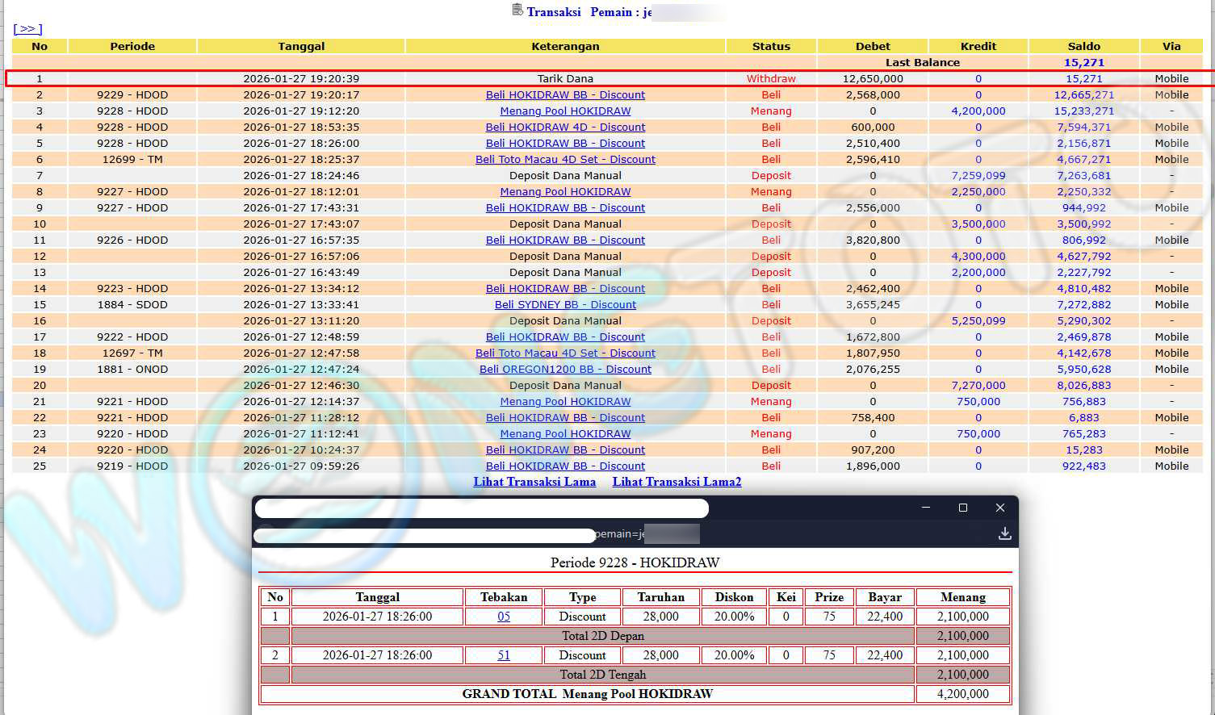
Task: Click Tebakan number 05 link
Action: point(504,617)
